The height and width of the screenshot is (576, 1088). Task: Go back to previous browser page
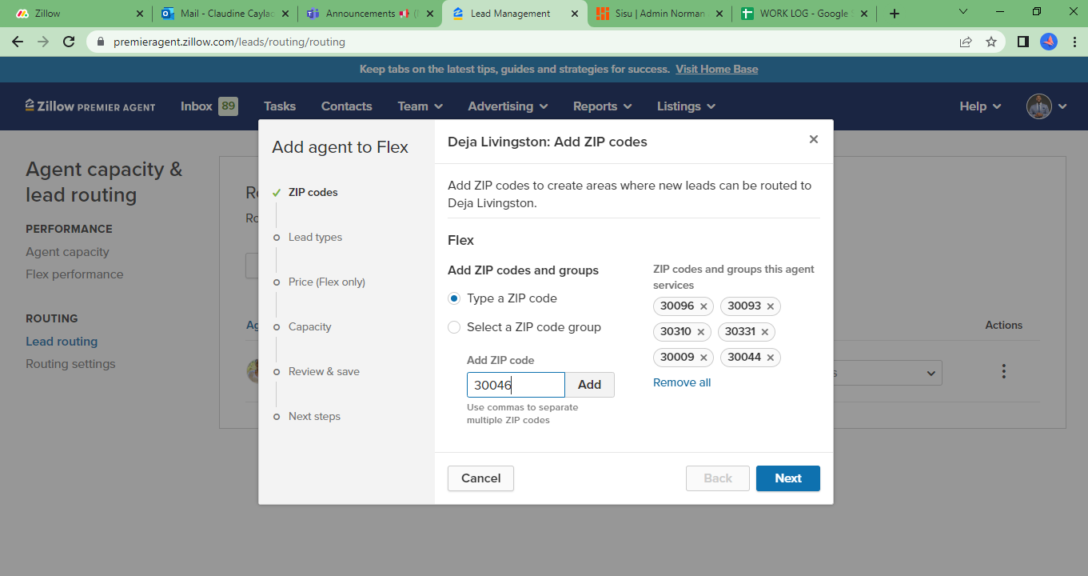18,42
